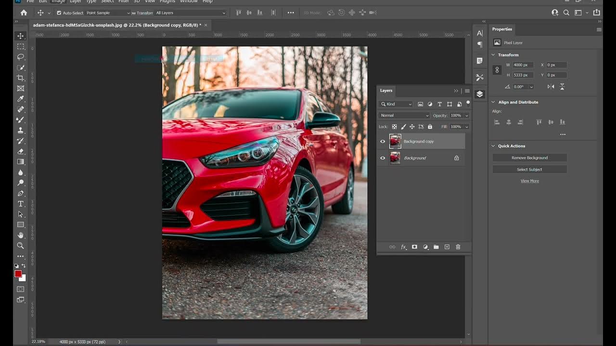Image resolution: width=616 pixels, height=346 pixels.
Task: Add a layer mask in Layers panel
Action: (414, 247)
